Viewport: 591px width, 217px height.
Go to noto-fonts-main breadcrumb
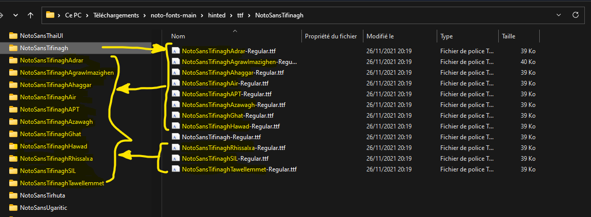coord(173,15)
